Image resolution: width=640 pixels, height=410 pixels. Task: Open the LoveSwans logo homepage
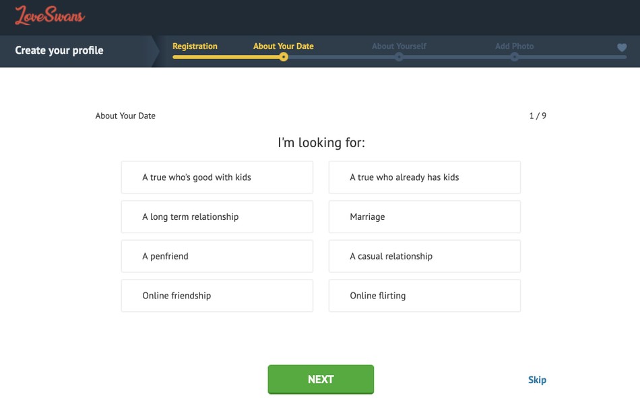pos(50,16)
